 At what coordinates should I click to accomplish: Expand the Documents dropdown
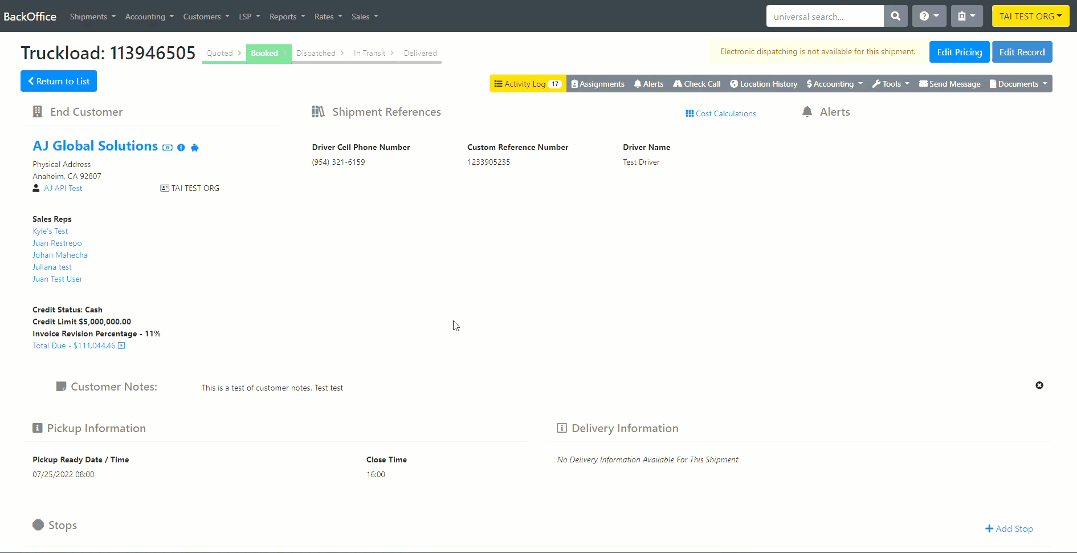1018,84
